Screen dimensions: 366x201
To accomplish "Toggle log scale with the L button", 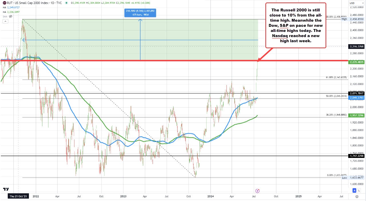I will (x=359, y=190).
